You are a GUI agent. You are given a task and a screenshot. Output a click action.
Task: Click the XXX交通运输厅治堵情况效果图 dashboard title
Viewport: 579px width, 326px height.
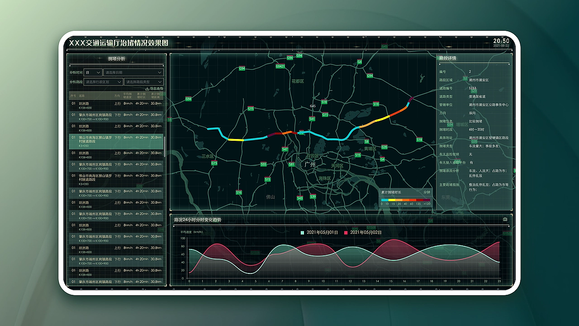coord(119,43)
